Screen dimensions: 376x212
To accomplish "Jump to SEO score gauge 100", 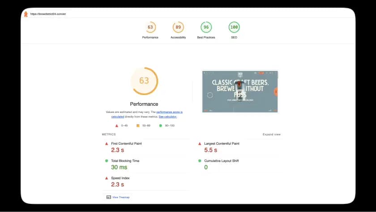I will (x=234, y=27).
